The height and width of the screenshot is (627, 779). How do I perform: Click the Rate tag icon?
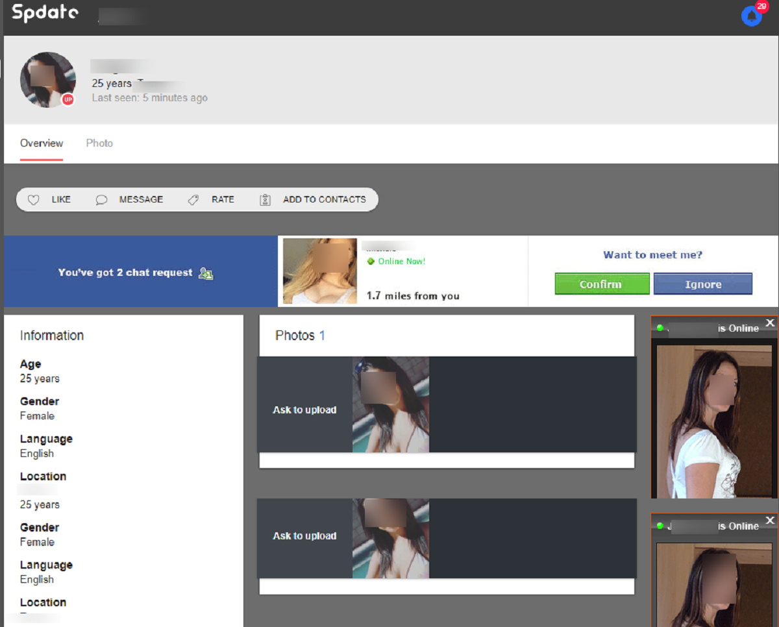pyautogui.click(x=193, y=200)
